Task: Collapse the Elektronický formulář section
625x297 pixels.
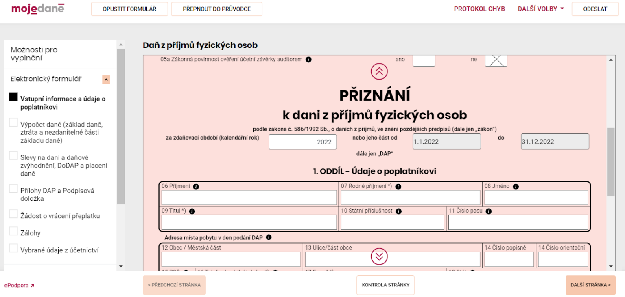Action: point(106,79)
